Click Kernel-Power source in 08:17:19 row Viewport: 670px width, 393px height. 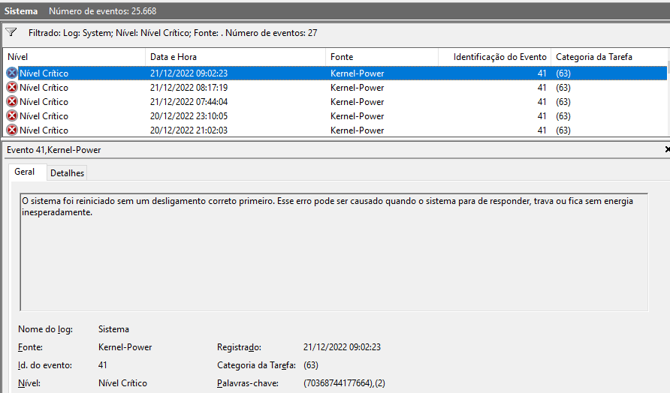click(358, 88)
